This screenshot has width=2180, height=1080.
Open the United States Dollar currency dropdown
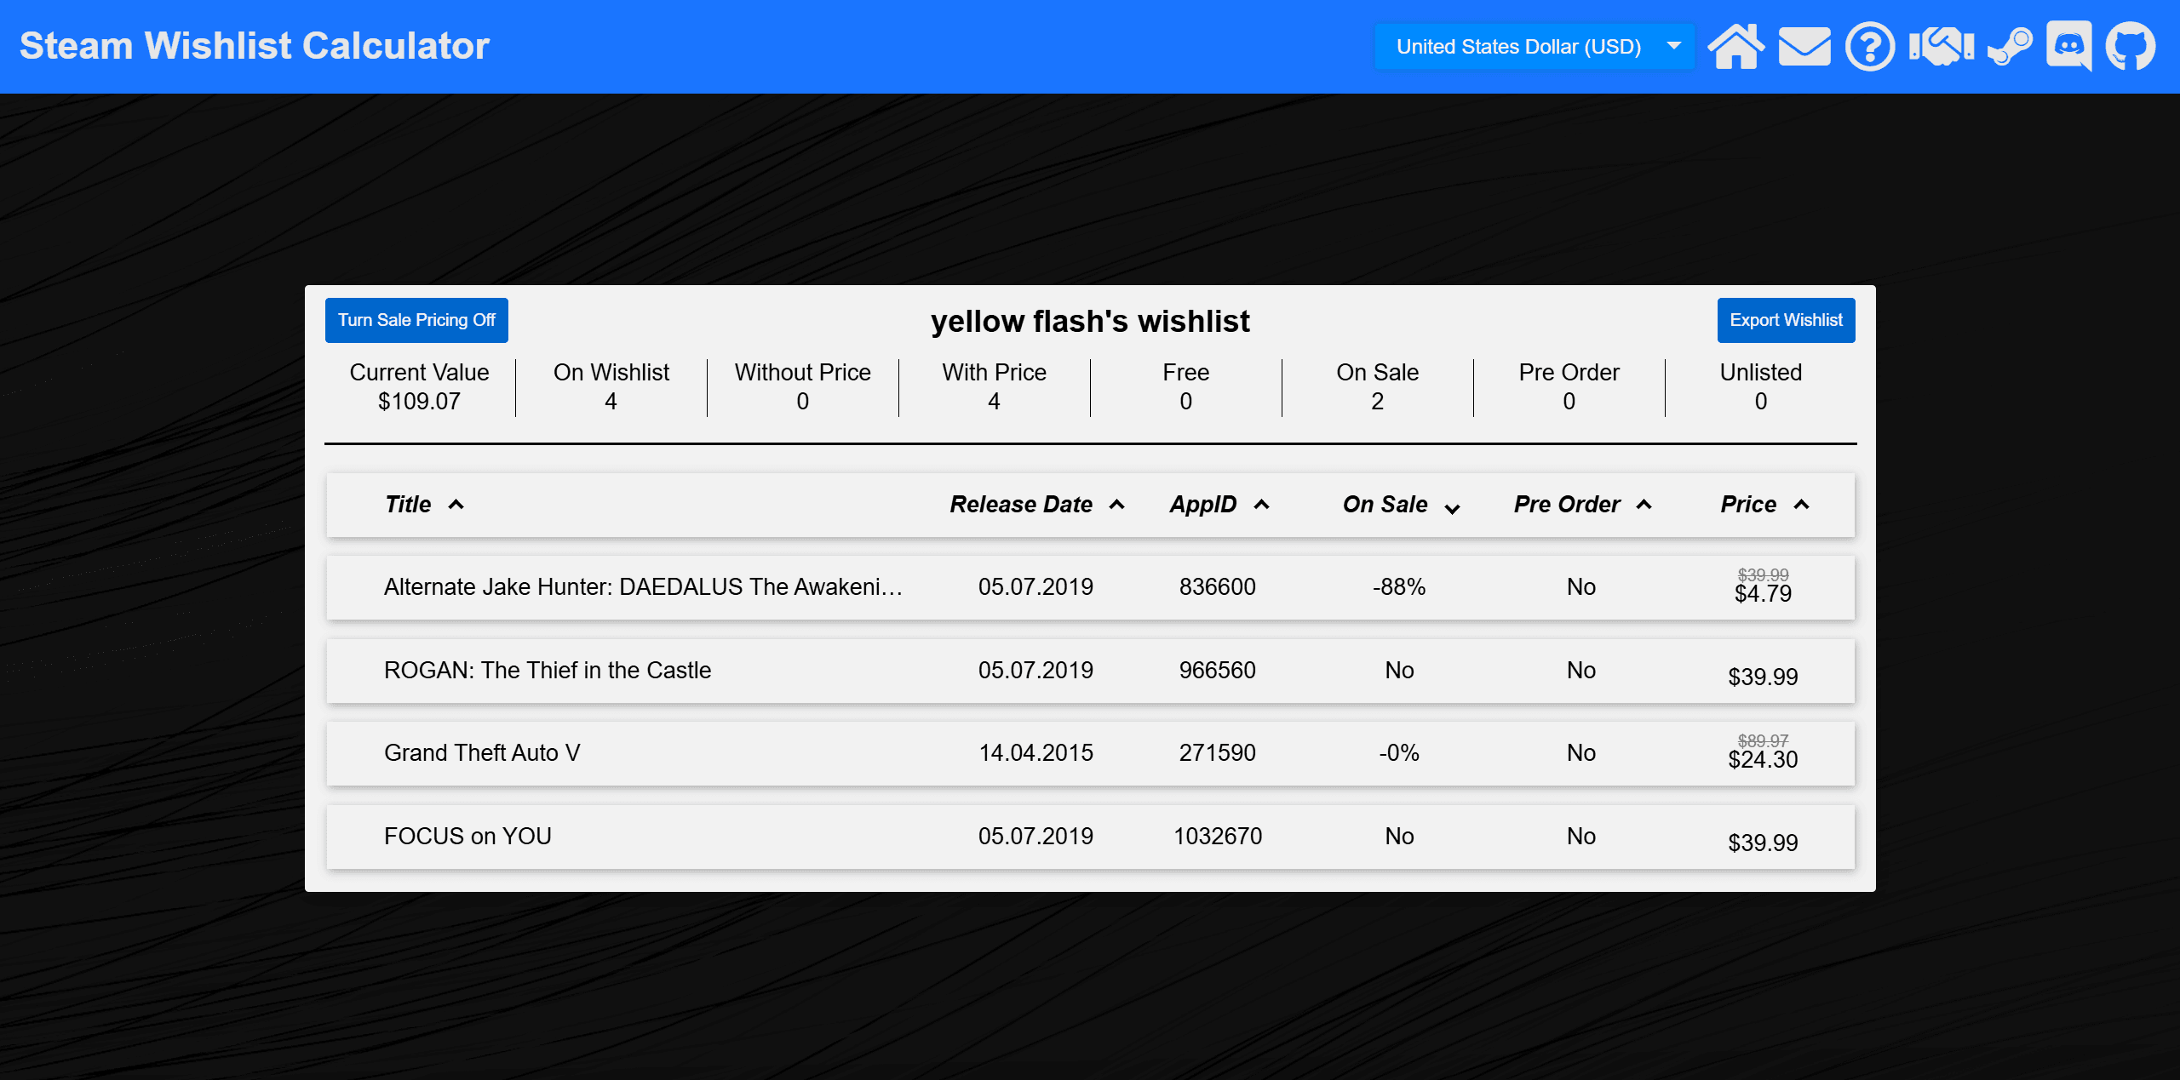pos(1518,47)
